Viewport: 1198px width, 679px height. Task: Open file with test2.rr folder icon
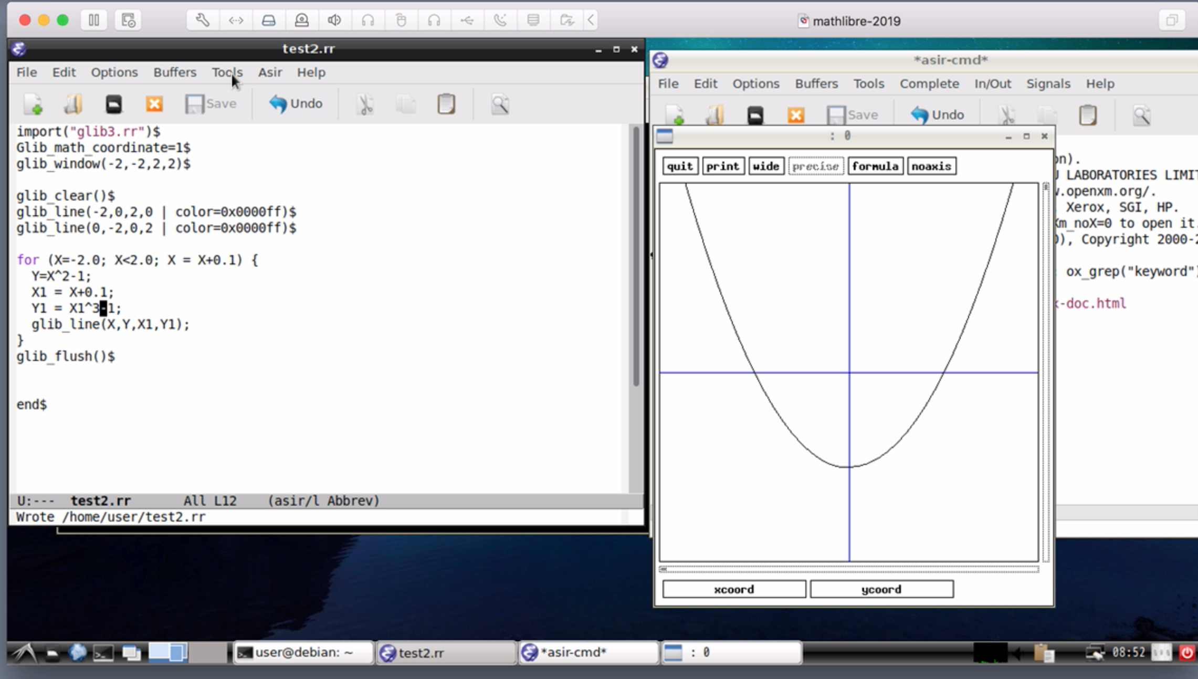pos(73,104)
